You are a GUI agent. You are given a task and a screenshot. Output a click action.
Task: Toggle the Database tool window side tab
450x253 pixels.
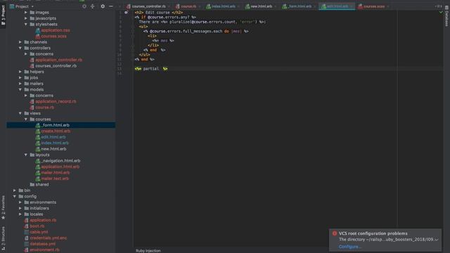(x=446, y=17)
